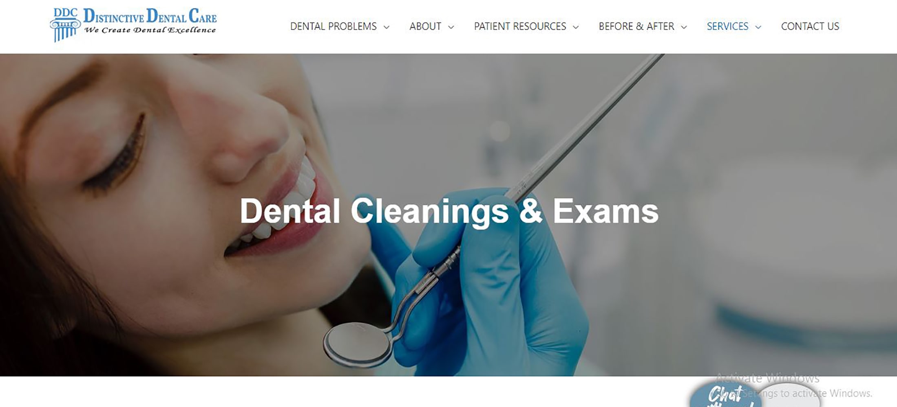Open the highlighted Services menu
The height and width of the screenshot is (407, 897).
[727, 26]
